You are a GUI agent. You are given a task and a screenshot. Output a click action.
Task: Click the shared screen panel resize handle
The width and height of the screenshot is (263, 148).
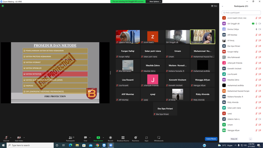(x=111, y=73)
